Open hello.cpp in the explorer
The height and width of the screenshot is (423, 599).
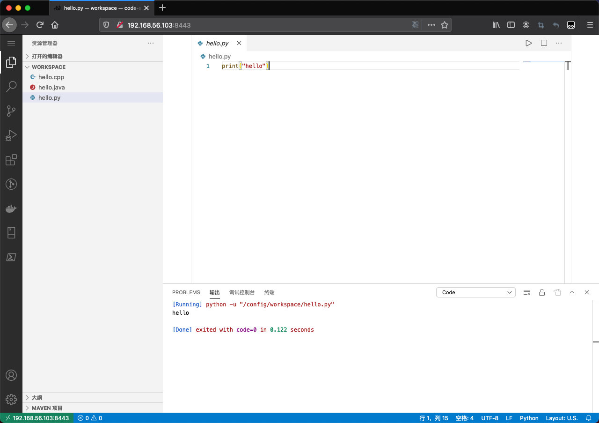[x=93, y=77]
